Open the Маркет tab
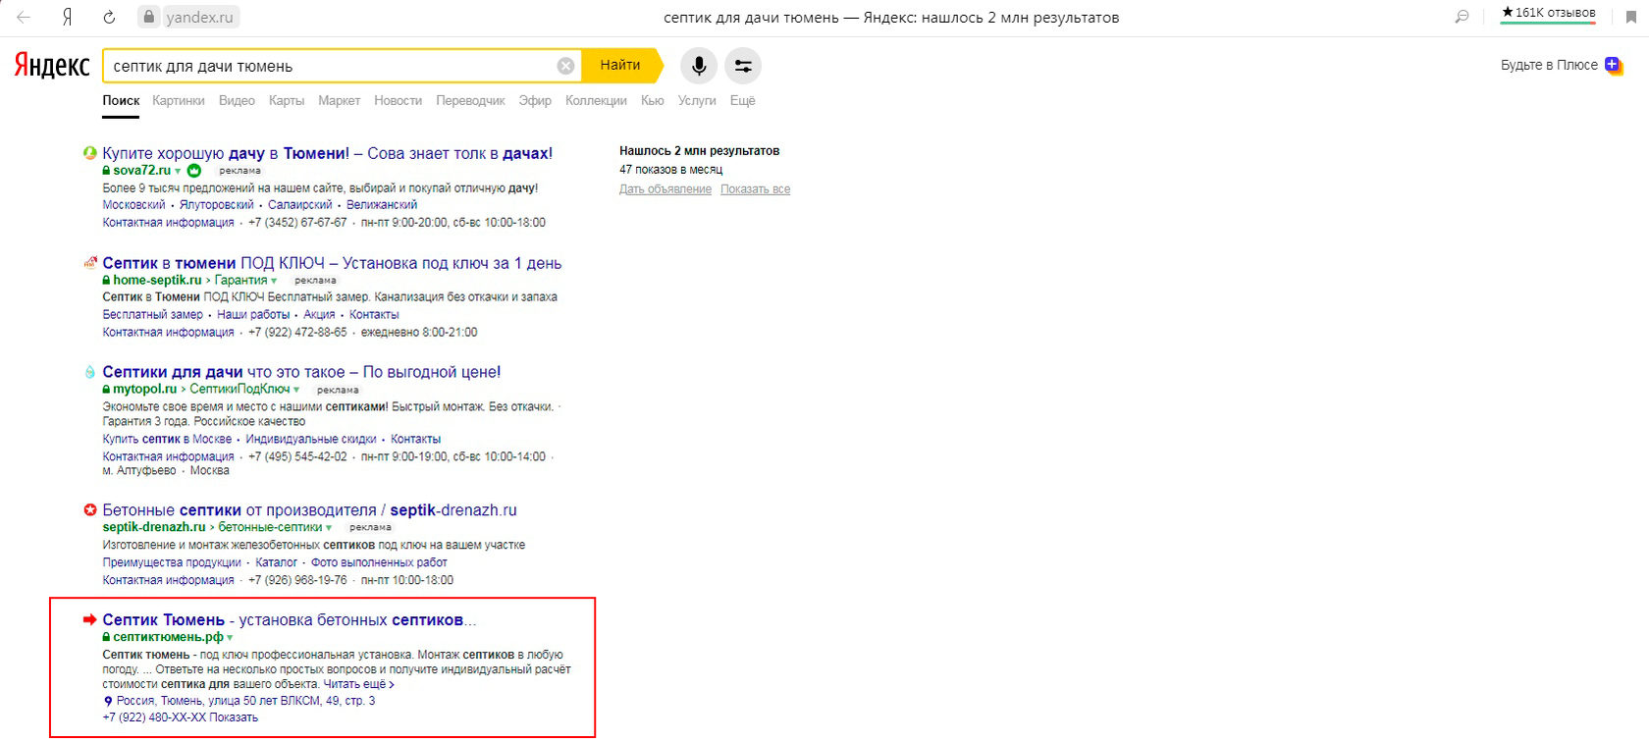1649x743 pixels. pyautogui.click(x=339, y=100)
